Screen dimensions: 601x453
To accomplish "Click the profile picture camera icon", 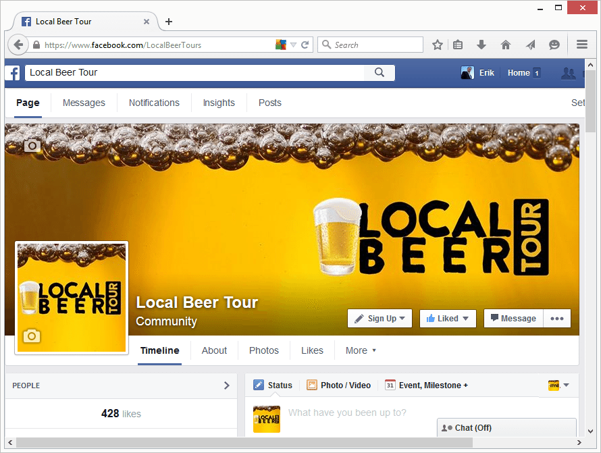I will coord(32,336).
